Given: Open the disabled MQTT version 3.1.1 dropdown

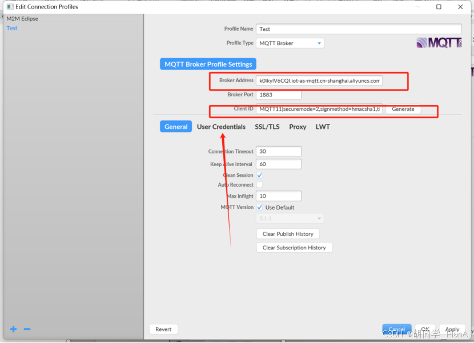Looking at the screenshot, I should (290, 218).
